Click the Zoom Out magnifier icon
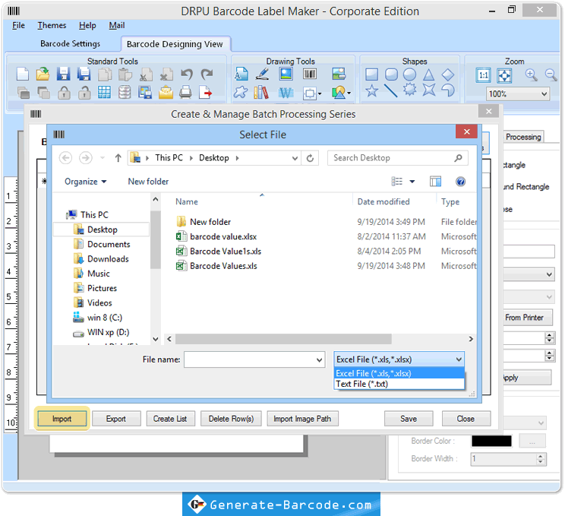 551,75
